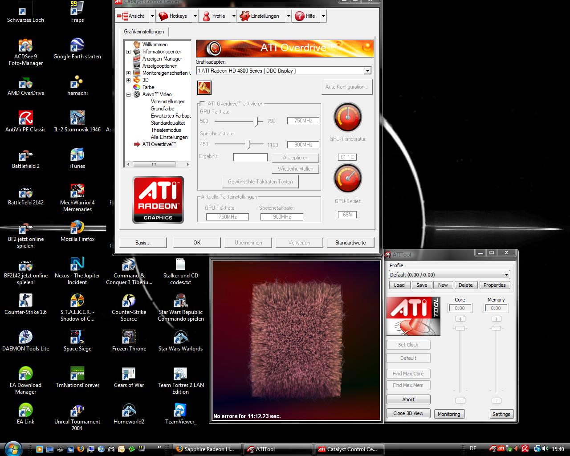This screenshot has width=570, height=456.
Task: Switch to Sapphire Radeon taskbar window
Action: 207,449
